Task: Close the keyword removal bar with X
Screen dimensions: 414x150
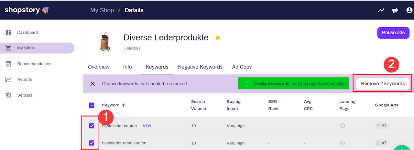Action: pos(93,84)
